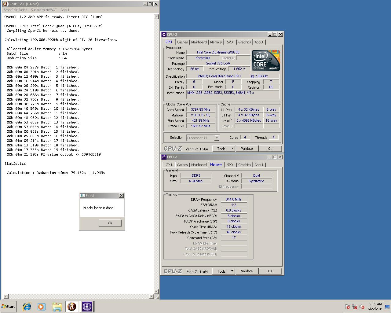Click the network status tray icon

355,307
